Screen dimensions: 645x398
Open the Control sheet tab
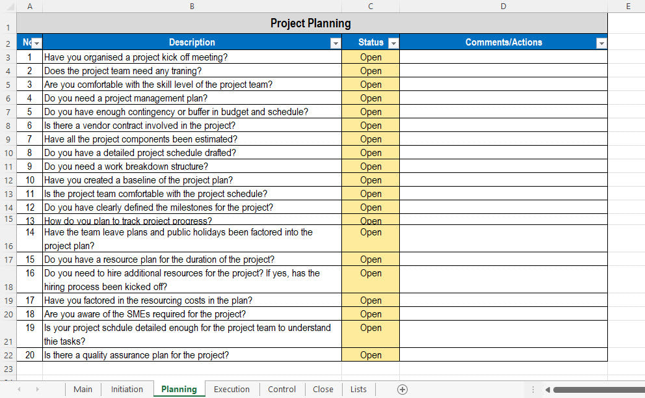tap(282, 389)
